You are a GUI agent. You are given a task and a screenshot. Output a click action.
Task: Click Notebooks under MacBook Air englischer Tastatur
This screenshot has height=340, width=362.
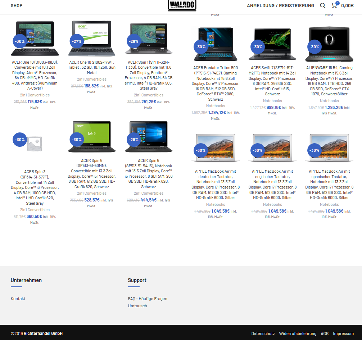[x=272, y=204]
